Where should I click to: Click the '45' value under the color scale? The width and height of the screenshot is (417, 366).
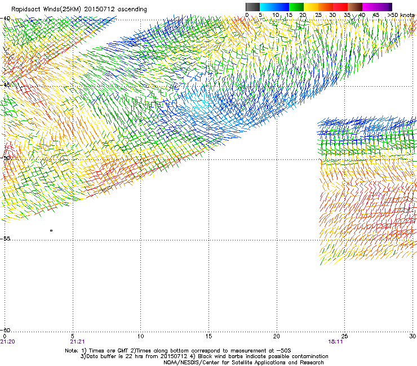[x=376, y=15]
